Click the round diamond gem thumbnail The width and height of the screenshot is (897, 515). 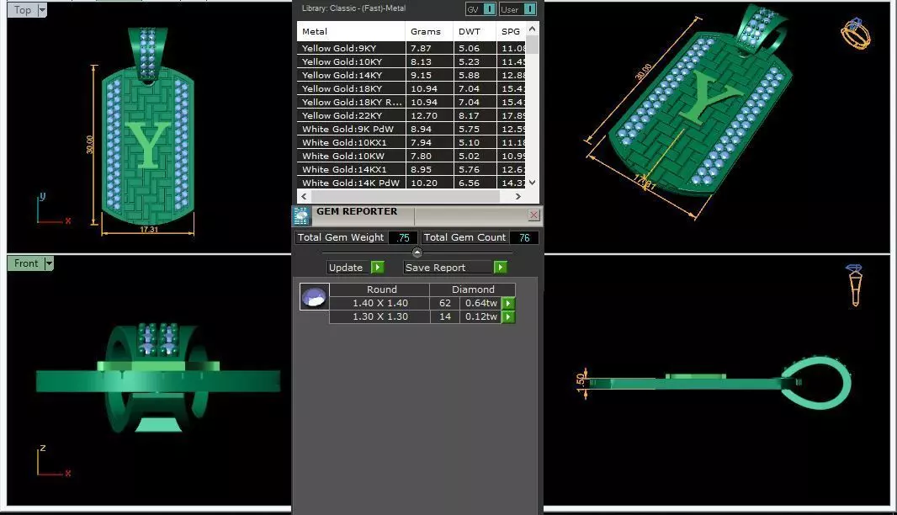click(x=314, y=297)
